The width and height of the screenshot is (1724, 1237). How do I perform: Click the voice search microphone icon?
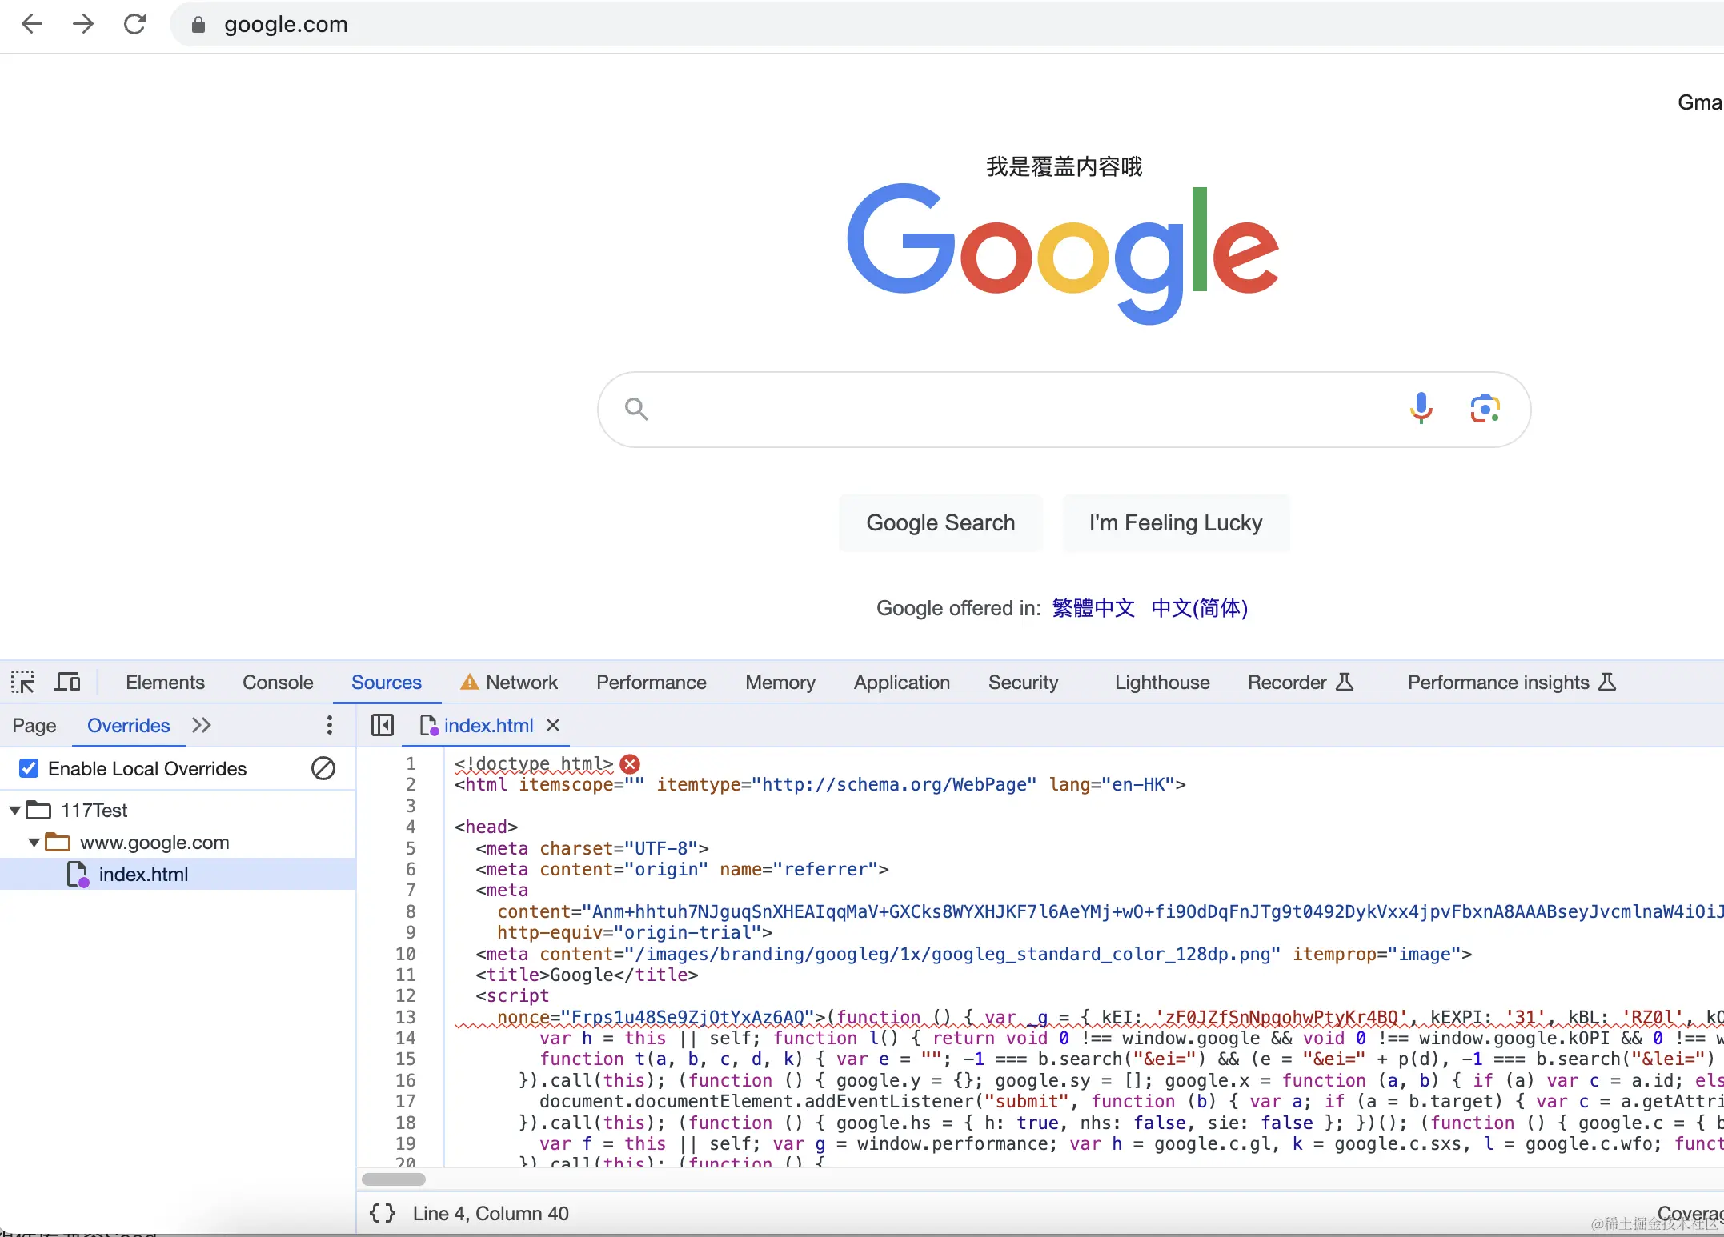1421,409
